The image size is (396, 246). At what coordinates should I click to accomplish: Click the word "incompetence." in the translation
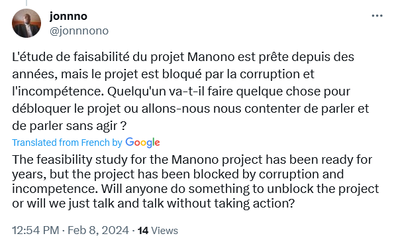coord(55,189)
